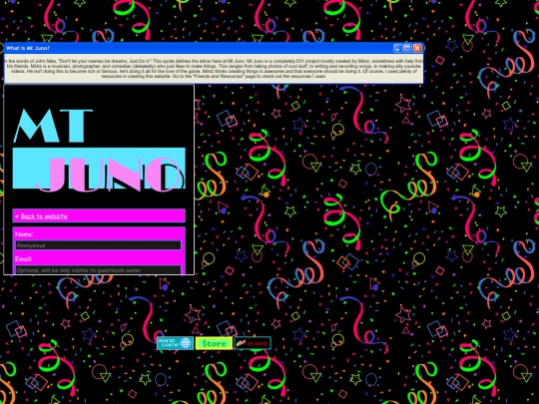Maximize the 'What is Mt Juno?' window
This screenshot has height=404, width=539.
pos(407,48)
